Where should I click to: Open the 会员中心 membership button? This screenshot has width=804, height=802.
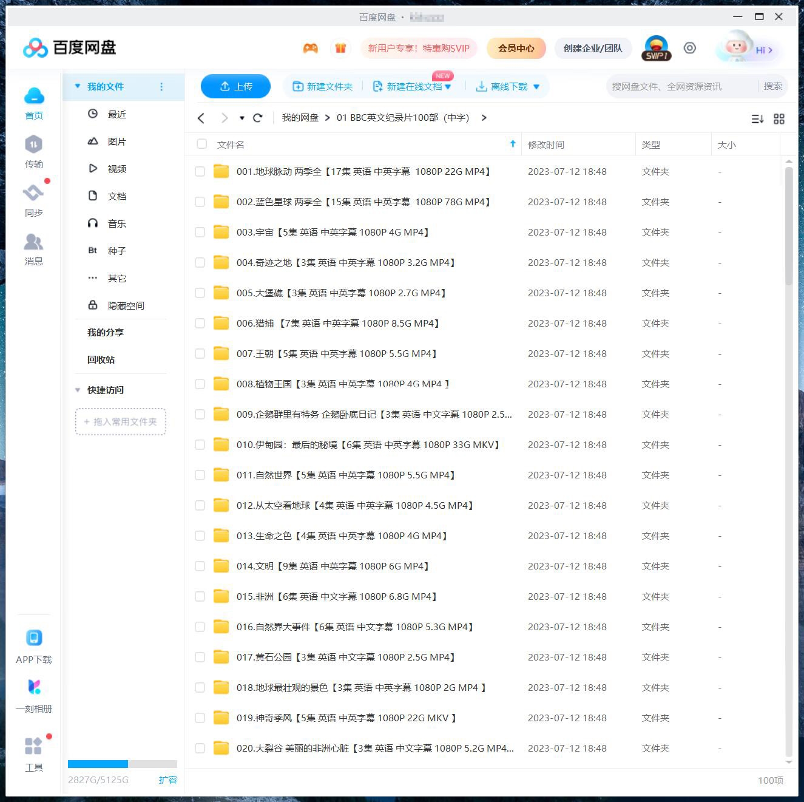[x=516, y=48]
